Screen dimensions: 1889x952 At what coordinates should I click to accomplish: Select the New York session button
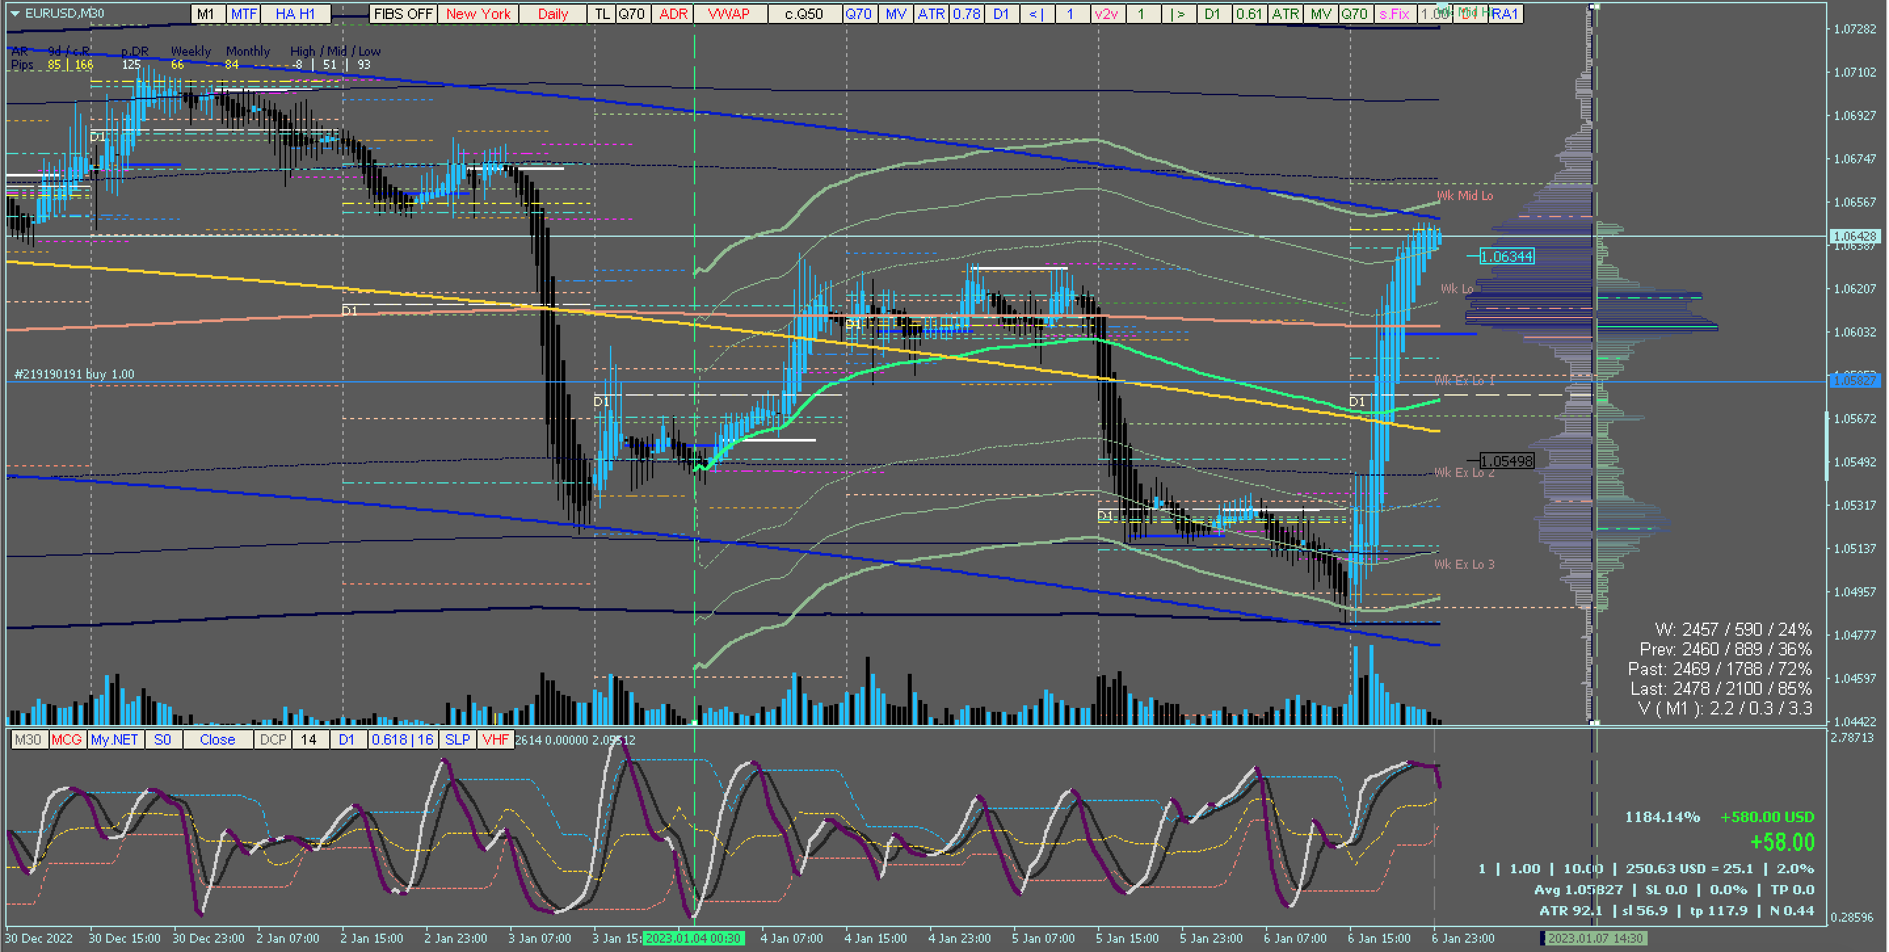pyautogui.click(x=478, y=14)
